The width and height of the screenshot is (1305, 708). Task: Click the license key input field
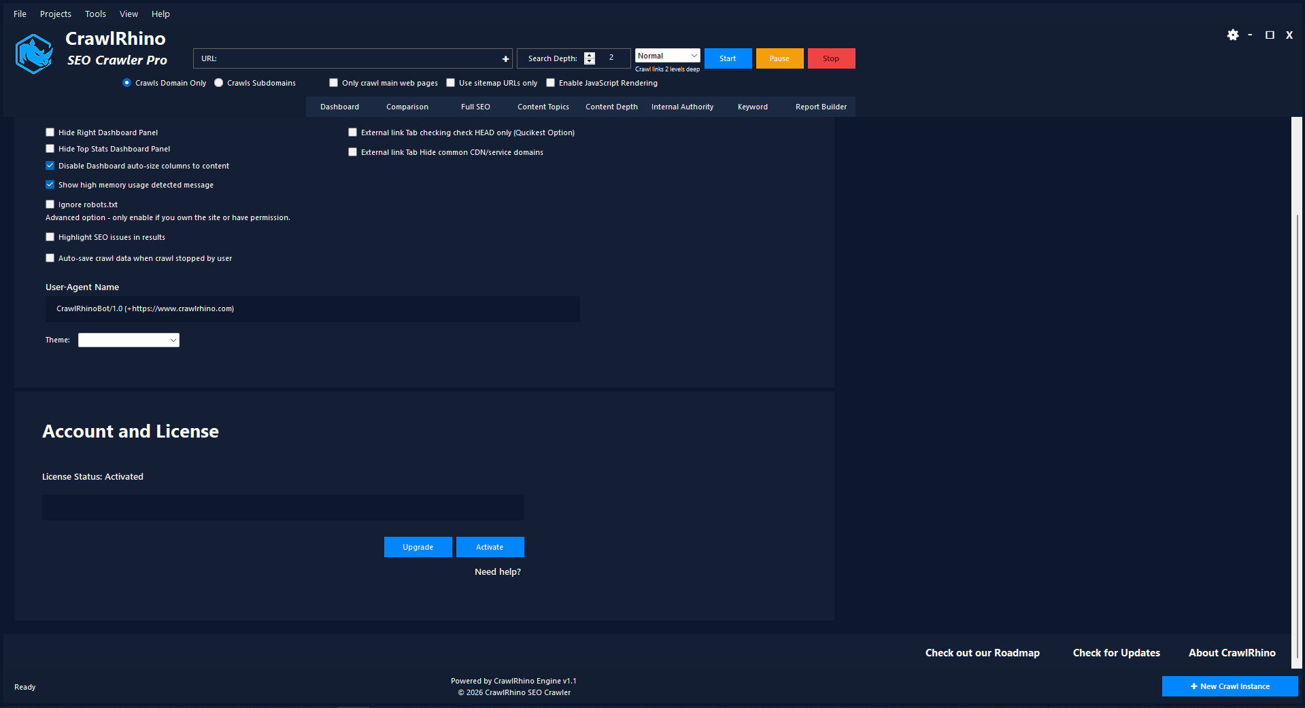coord(283,508)
